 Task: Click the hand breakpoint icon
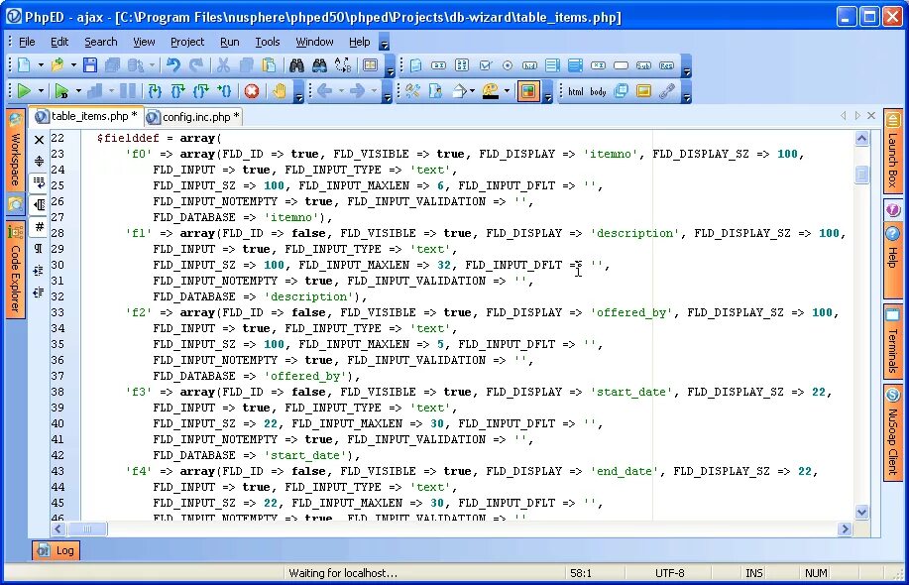pyautogui.click(x=280, y=91)
